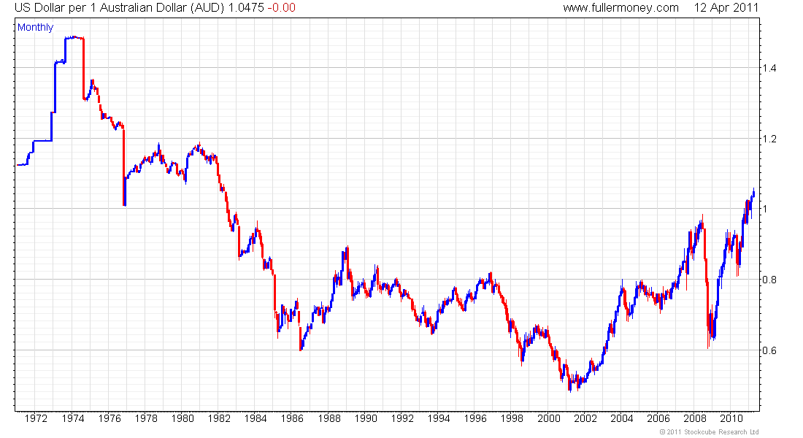803x438 pixels.
Task: Click the 1984 year label
Action: pos(255,418)
